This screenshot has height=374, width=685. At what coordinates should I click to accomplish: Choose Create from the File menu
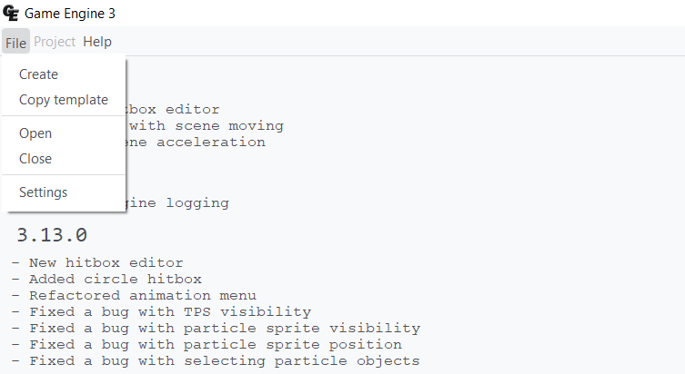coord(38,74)
